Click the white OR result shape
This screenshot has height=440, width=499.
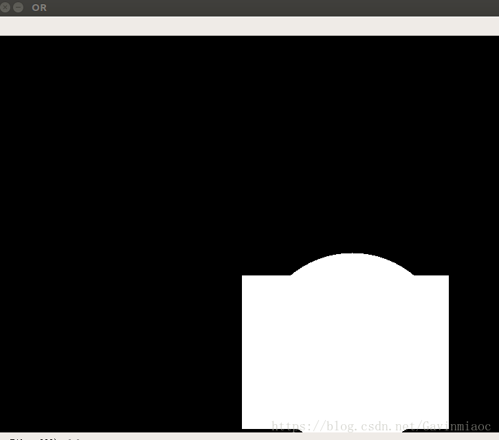[x=345, y=343]
